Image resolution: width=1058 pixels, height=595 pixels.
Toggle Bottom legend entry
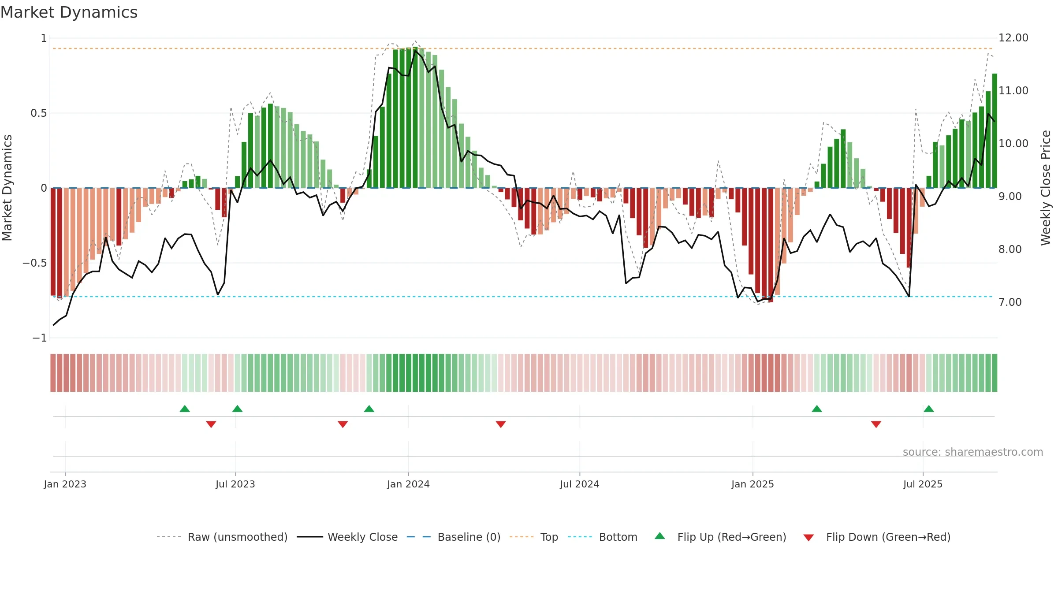coord(603,537)
